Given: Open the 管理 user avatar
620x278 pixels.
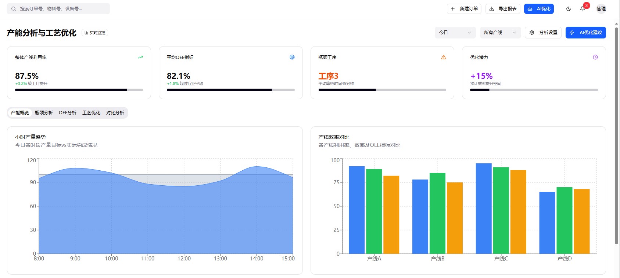Looking at the screenshot, I should pyautogui.click(x=601, y=9).
